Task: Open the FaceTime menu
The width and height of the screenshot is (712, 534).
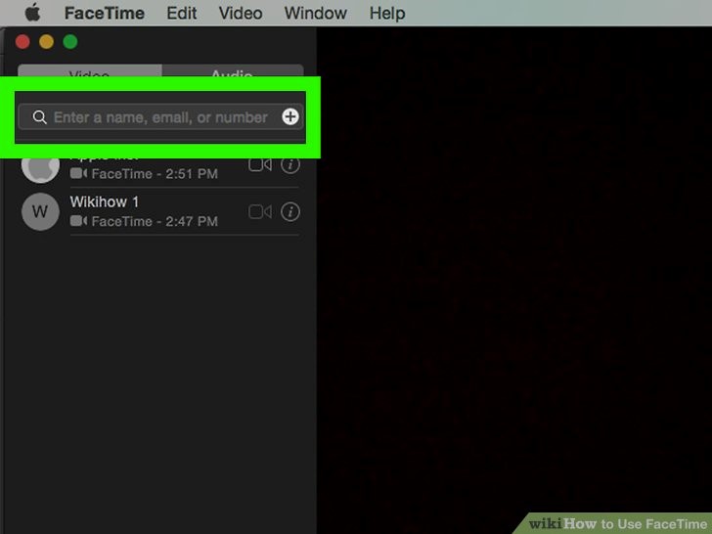Action: coord(105,13)
